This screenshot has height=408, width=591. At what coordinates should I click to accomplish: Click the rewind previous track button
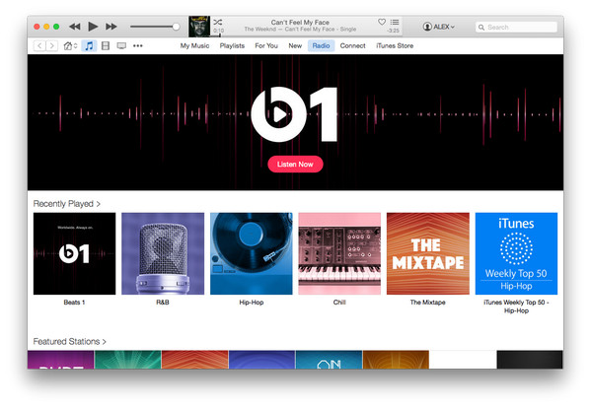pos(75,27)
